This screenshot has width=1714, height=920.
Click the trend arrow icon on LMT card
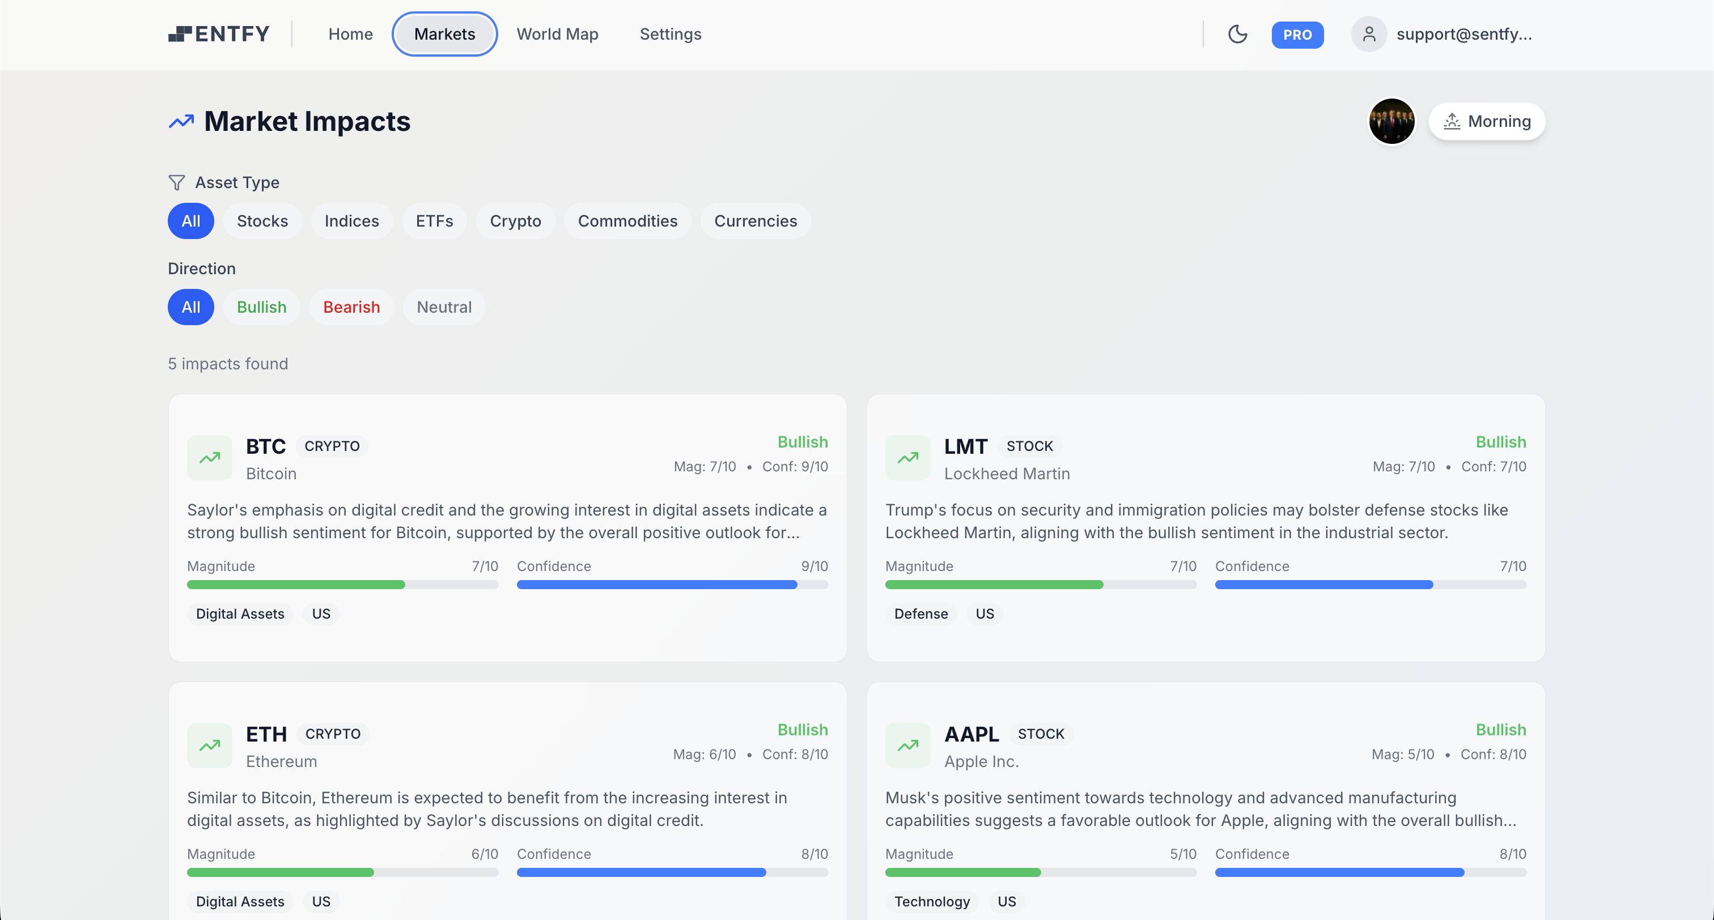pyautogui.click(x=907, y=458)
